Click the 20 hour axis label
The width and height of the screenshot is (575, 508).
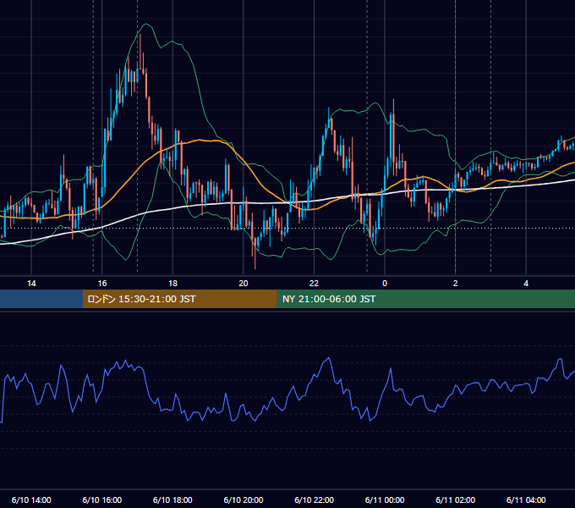(244, 284)
